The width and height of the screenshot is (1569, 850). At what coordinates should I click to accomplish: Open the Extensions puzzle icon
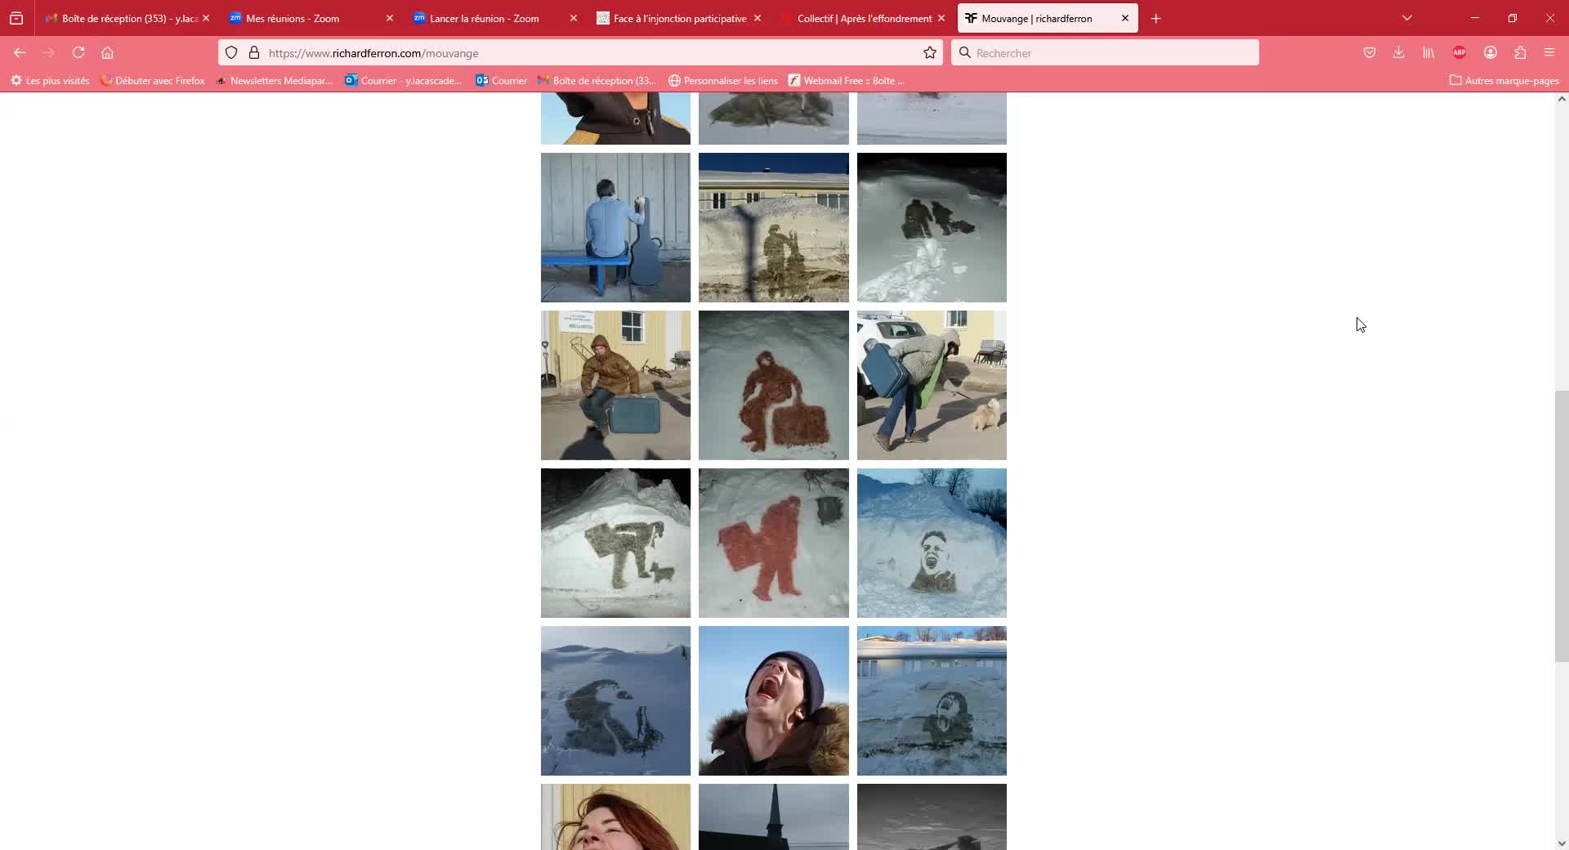coord(1519,53)
